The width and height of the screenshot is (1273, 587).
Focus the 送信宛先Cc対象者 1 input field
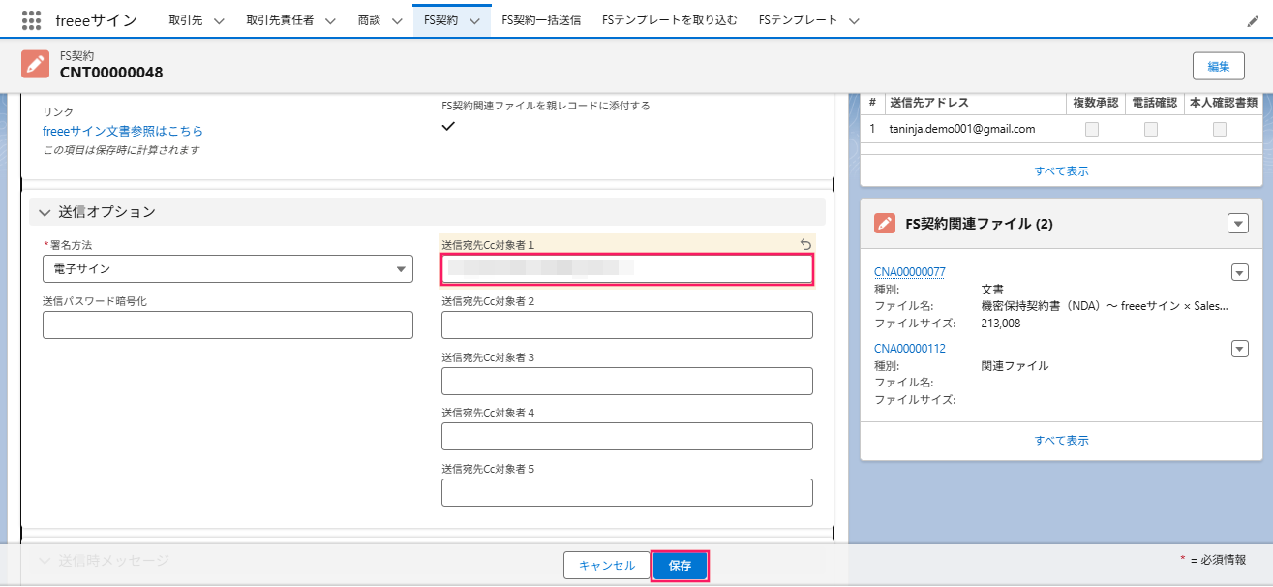coord(627,269)
